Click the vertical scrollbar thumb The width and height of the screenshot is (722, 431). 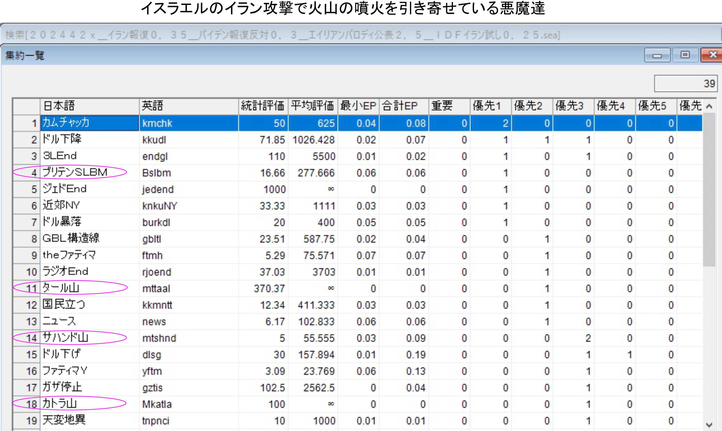709,189
